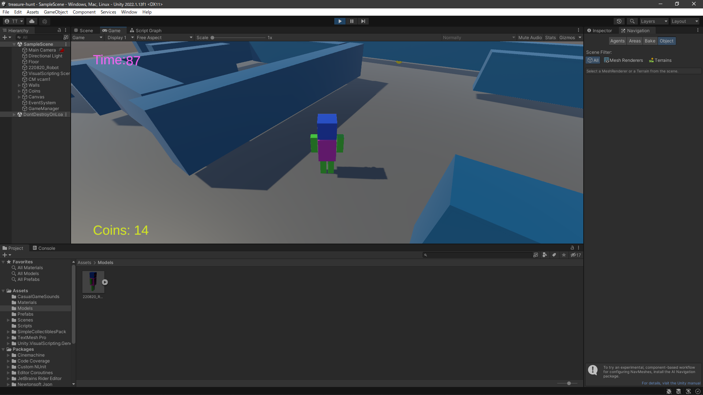The image size is (703, 395).
Task: Open the Free Aspect dropdown
Action: 164,38
